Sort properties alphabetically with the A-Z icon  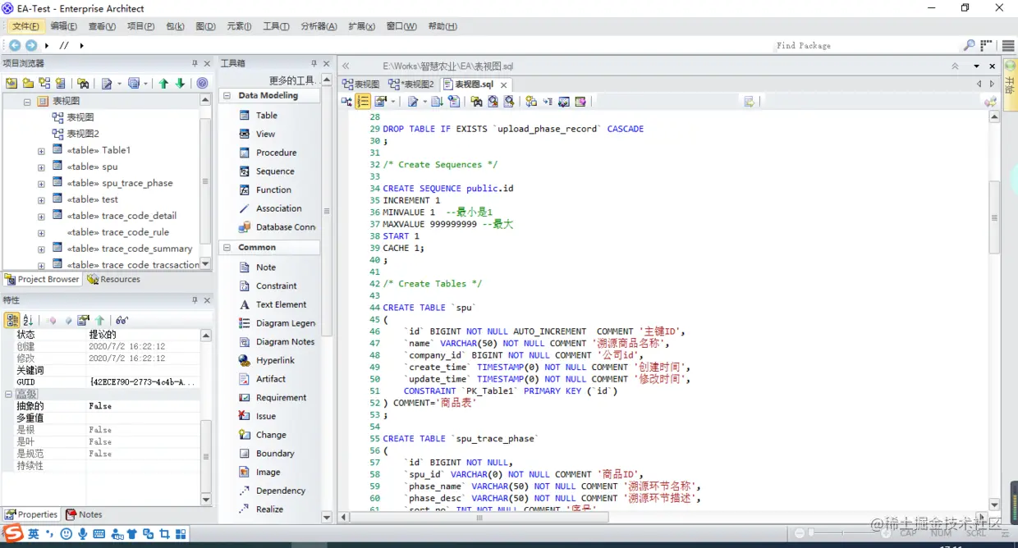(28, 320)
